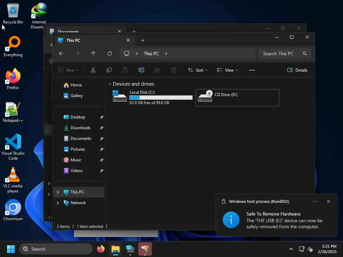Open Internet Download Manager desktop shortcut

[x=39, y=16]
